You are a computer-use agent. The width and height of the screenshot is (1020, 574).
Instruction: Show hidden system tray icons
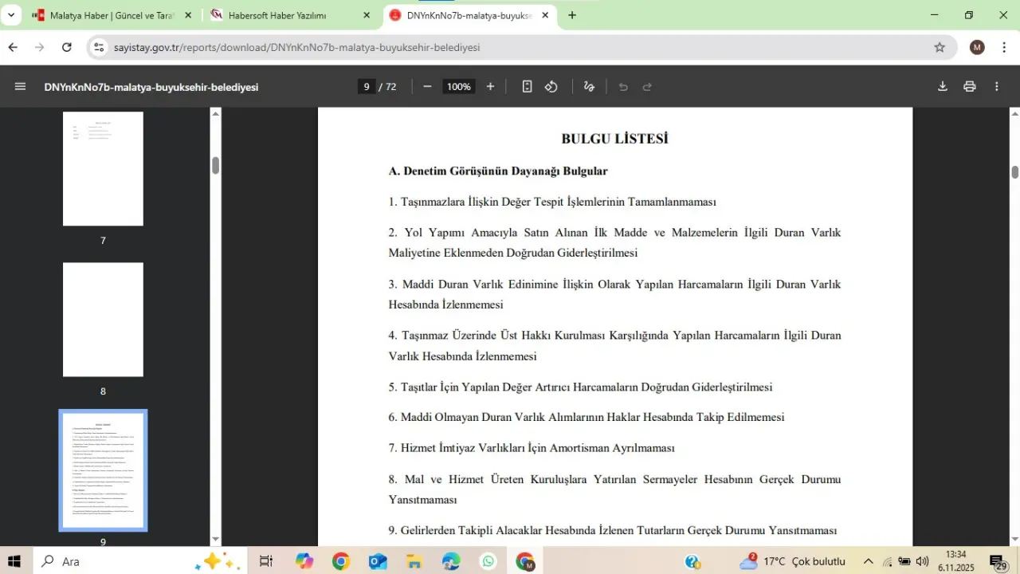(868, 561)
